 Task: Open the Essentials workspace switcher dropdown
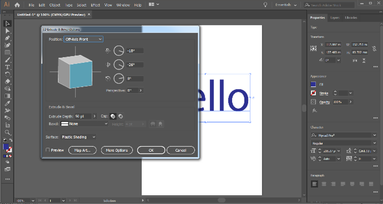pyautogui.click(x=286, y=5)
